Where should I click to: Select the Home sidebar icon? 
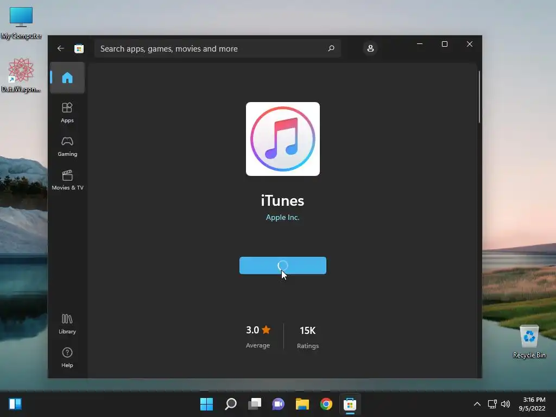click(x=67, y=78)
